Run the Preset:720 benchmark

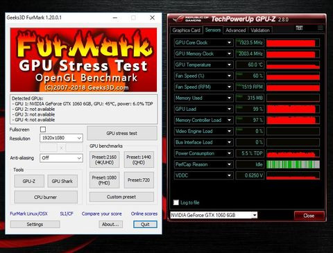coord(139,180)
